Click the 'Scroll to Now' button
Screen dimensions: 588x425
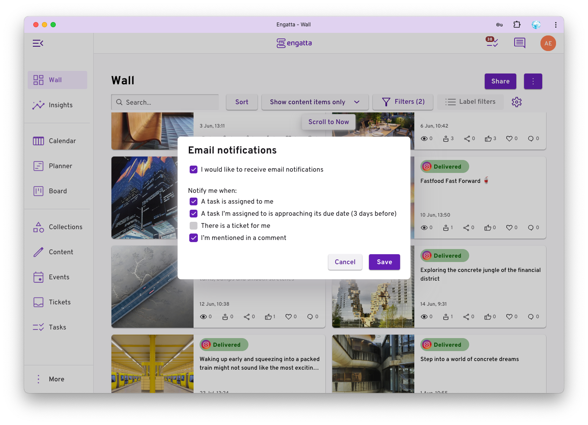(328, 122)
